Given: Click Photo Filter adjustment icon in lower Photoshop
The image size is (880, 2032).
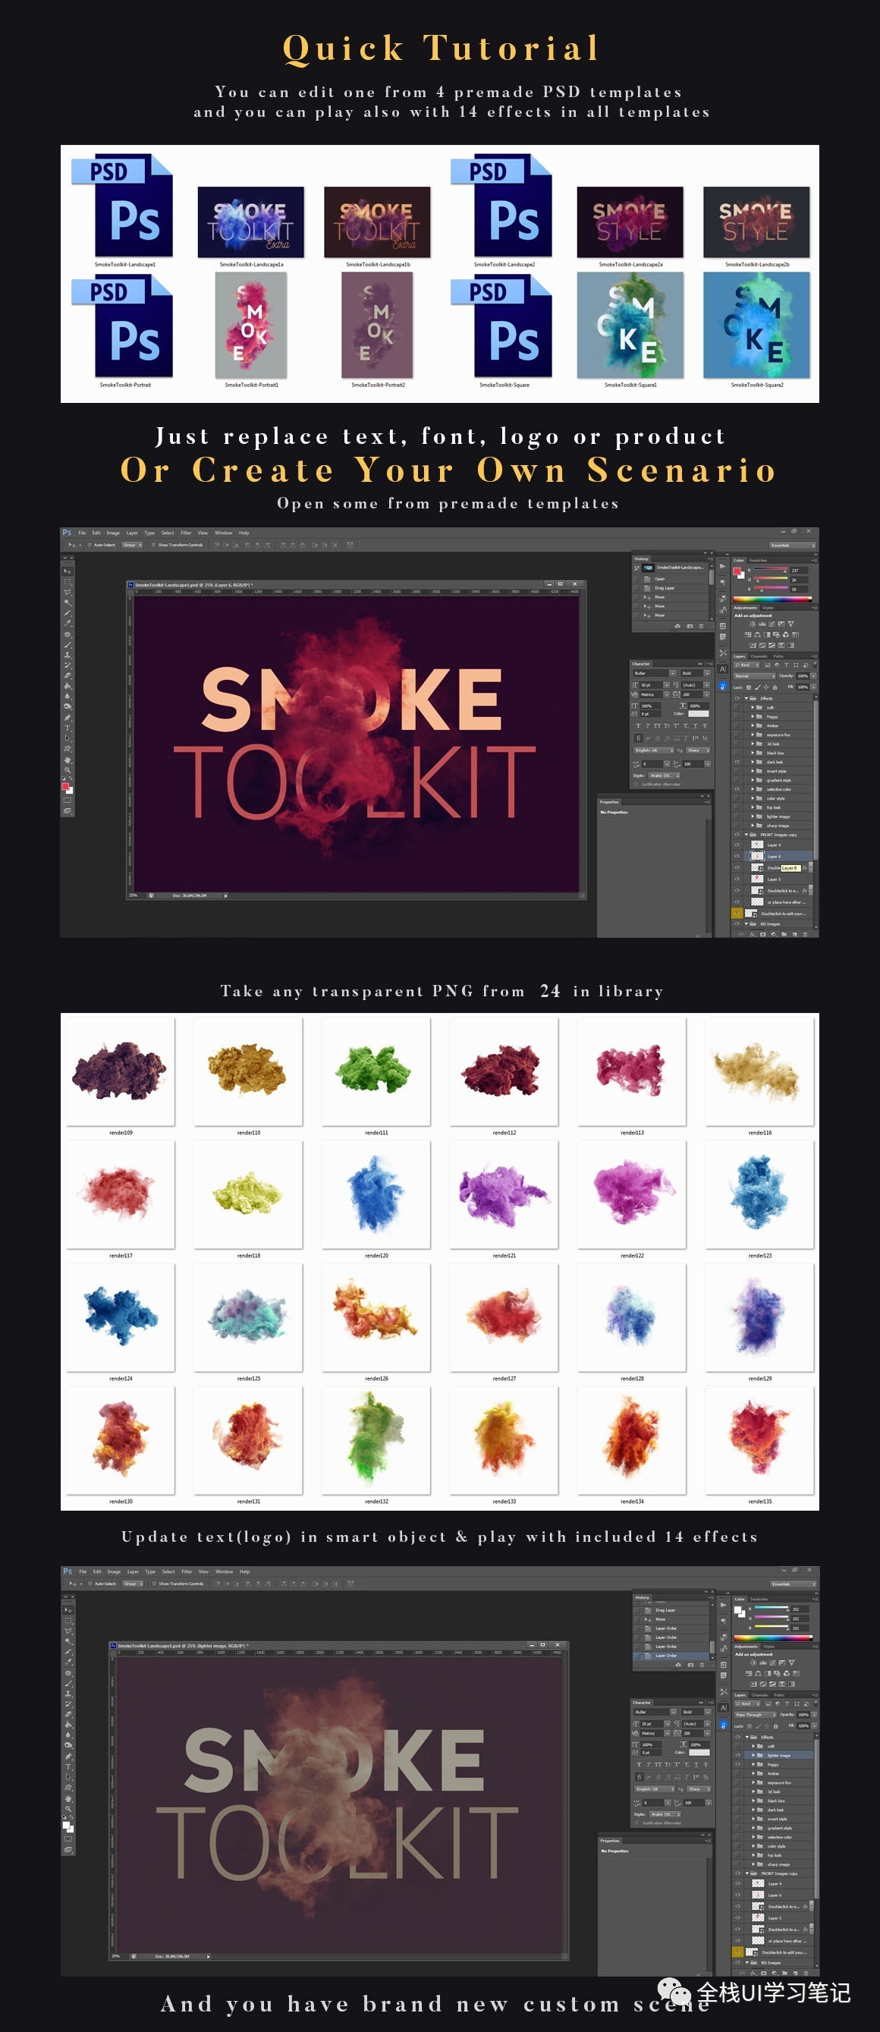Looking at the screenshot, I should click(777, 1674).
